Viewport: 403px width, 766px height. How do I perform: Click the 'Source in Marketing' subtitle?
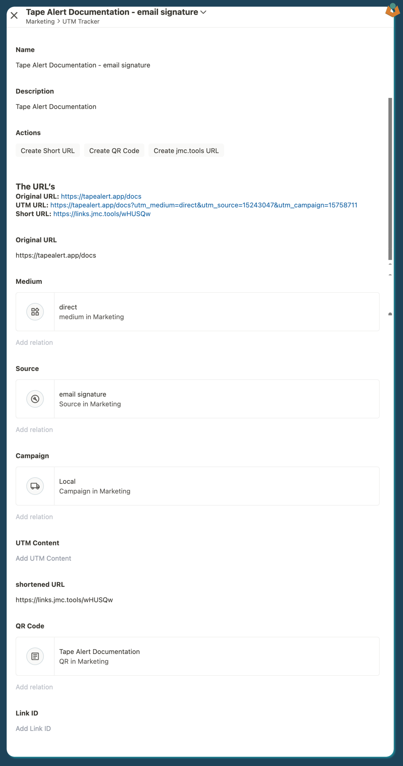[90, 404]
